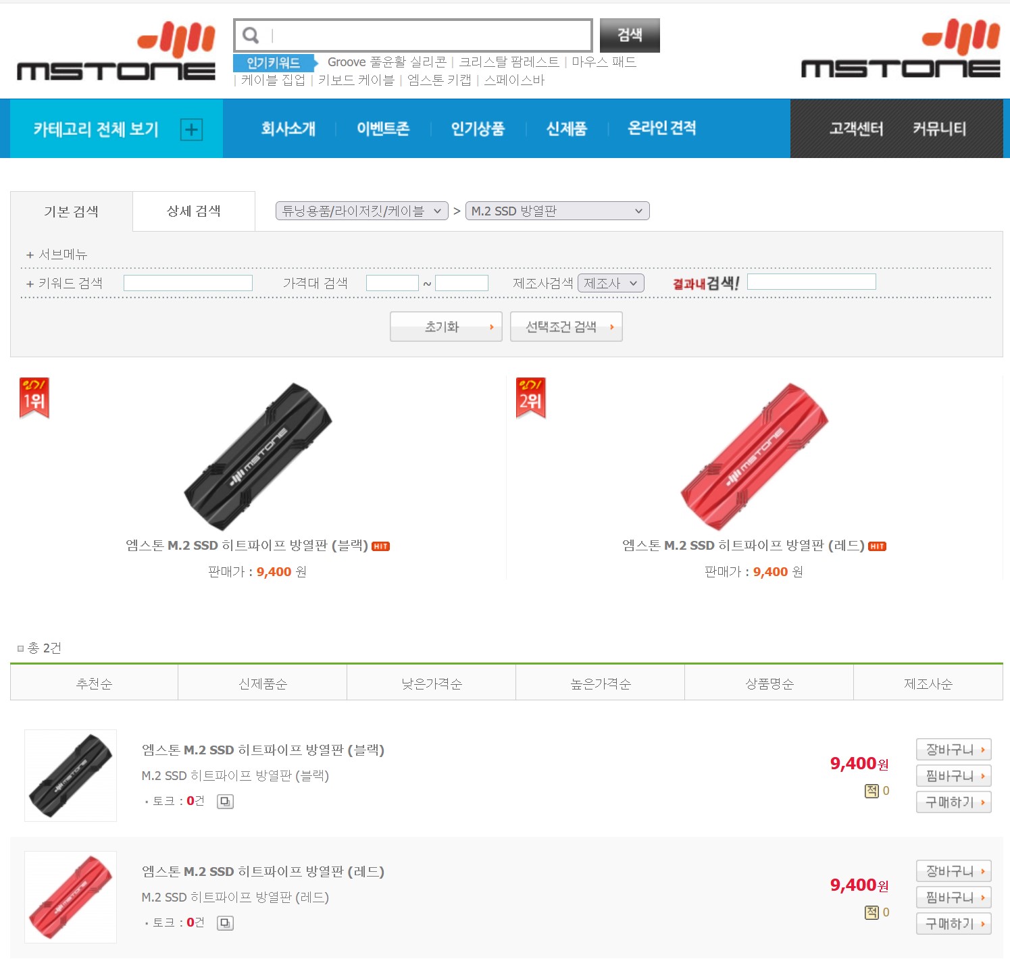Click keyword link 키보드 케이블
The image size is (1010, 959).
point(356,80)
